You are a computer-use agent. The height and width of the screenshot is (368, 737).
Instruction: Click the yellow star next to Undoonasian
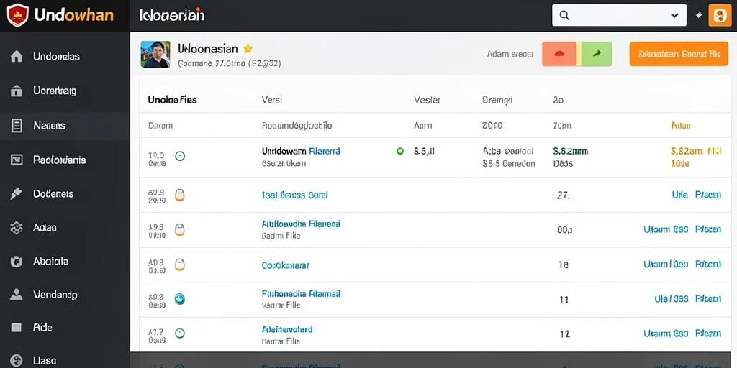[x=248, y=48]
